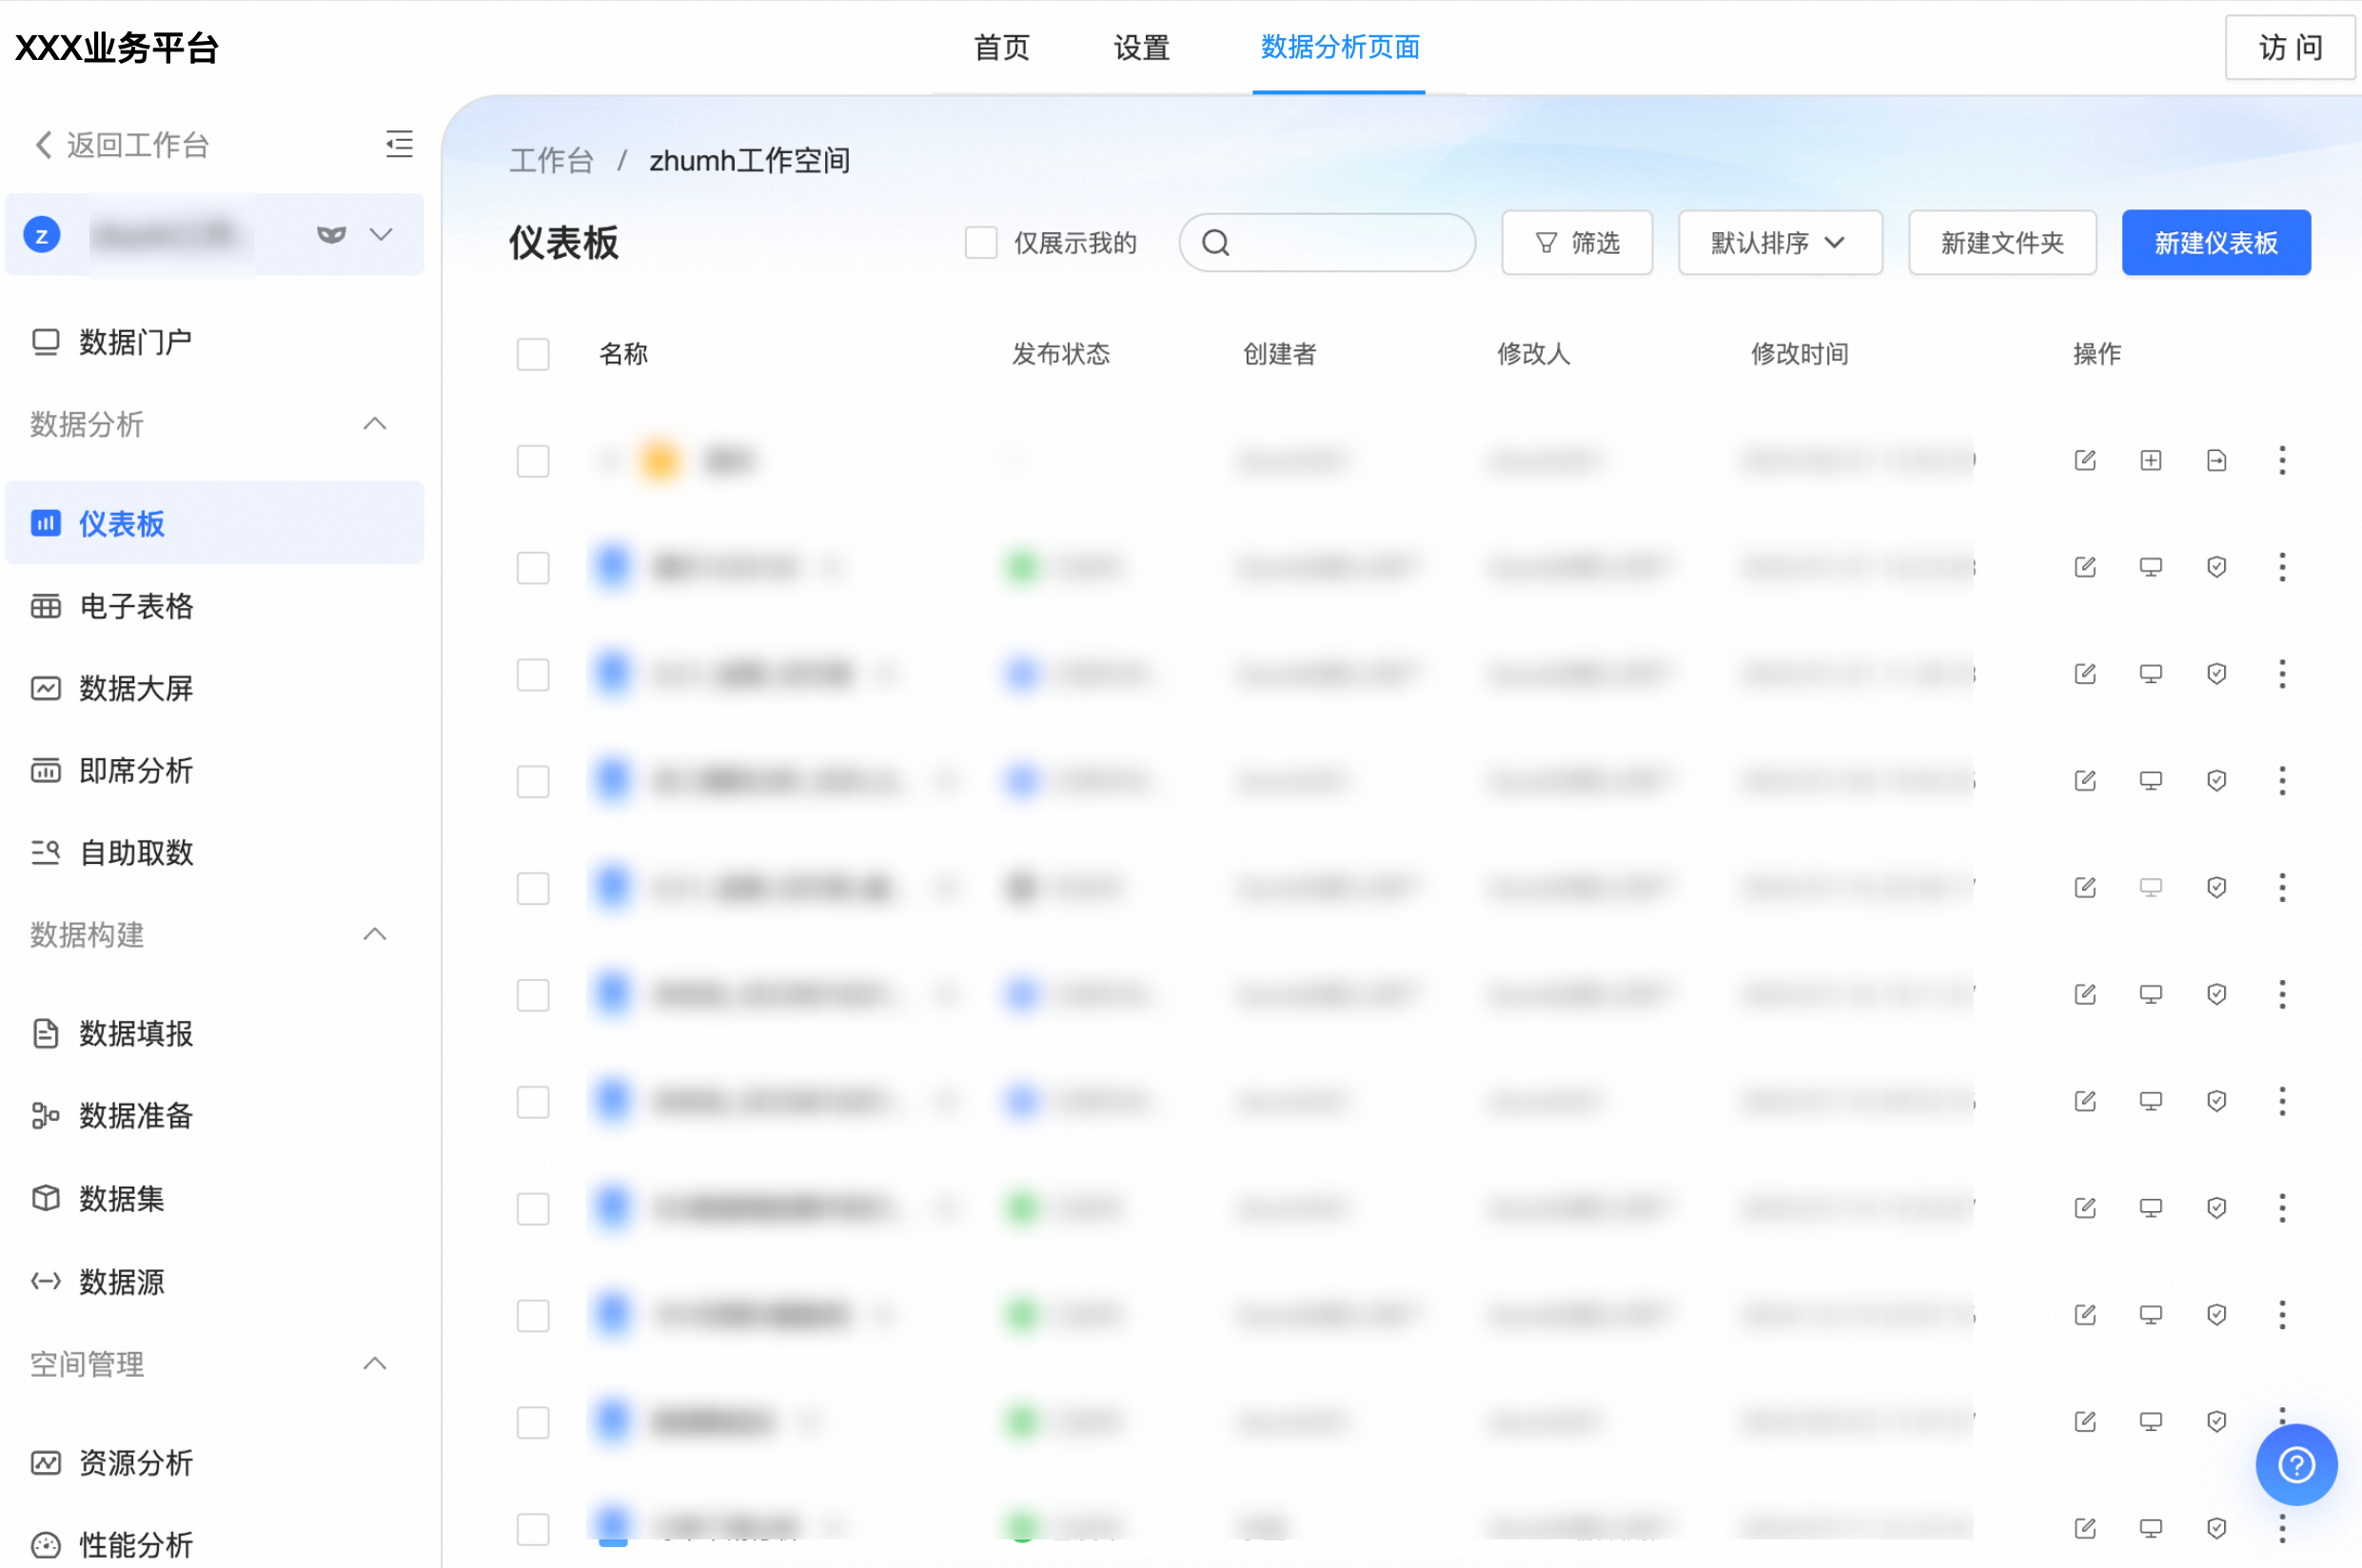Viewport: 2362px width, 1568px height.
Task: Click the 新建文件夹 button
Action: (2002, 242)
